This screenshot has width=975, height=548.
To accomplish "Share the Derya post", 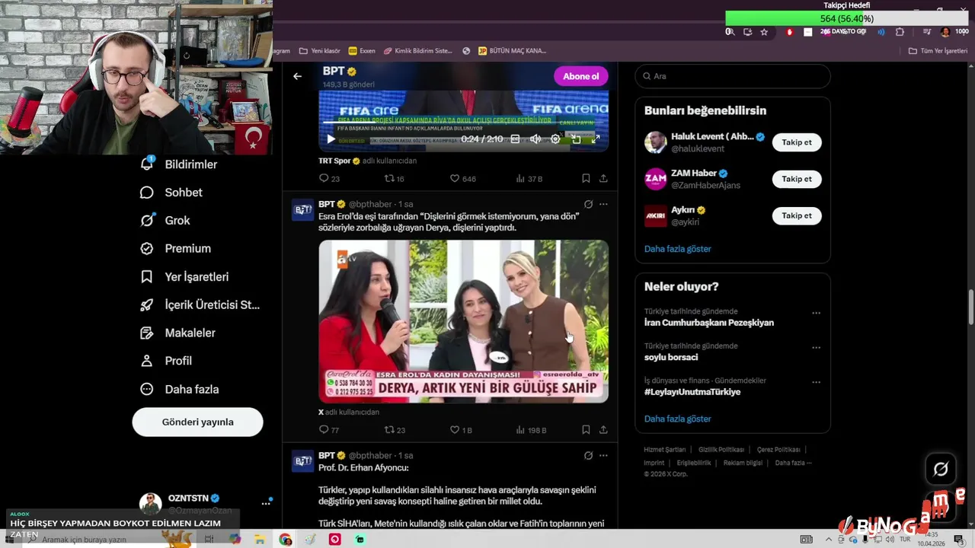I will click(x=603, y=430).
